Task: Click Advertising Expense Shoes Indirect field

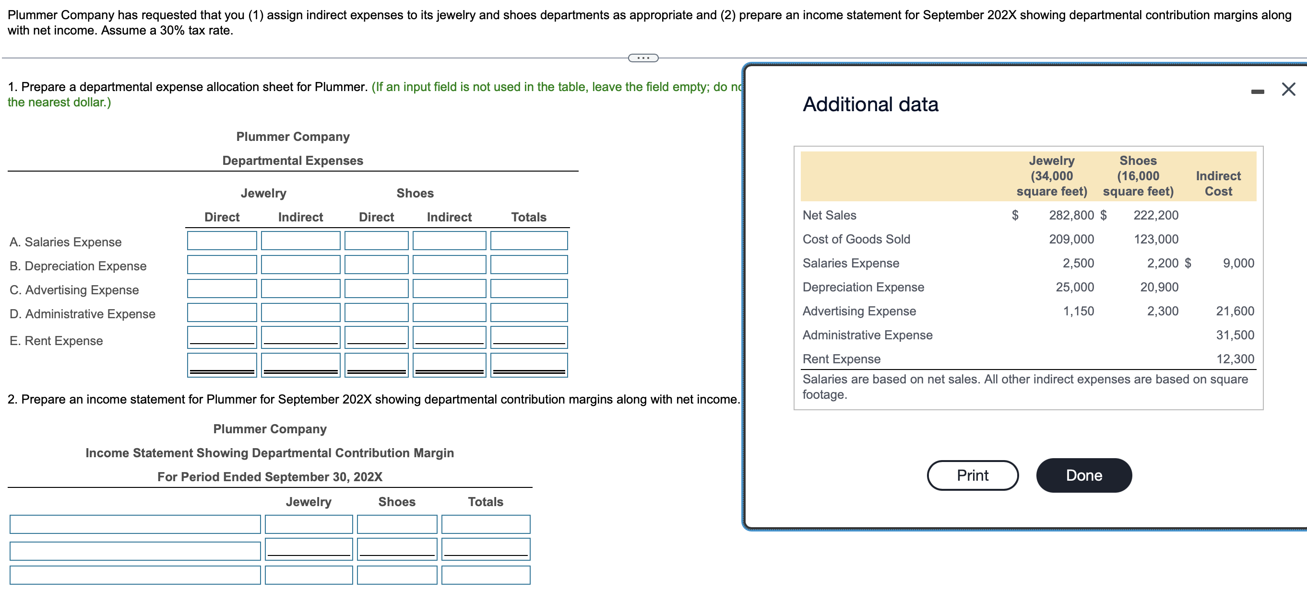Action: (449, 288)
